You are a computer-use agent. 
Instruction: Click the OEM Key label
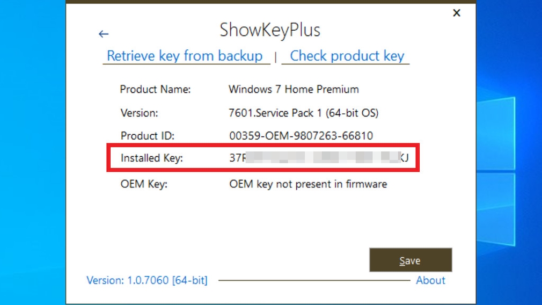pos(144,184)
